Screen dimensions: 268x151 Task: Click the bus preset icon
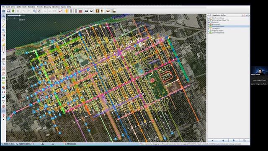click(x=91, y=11)
